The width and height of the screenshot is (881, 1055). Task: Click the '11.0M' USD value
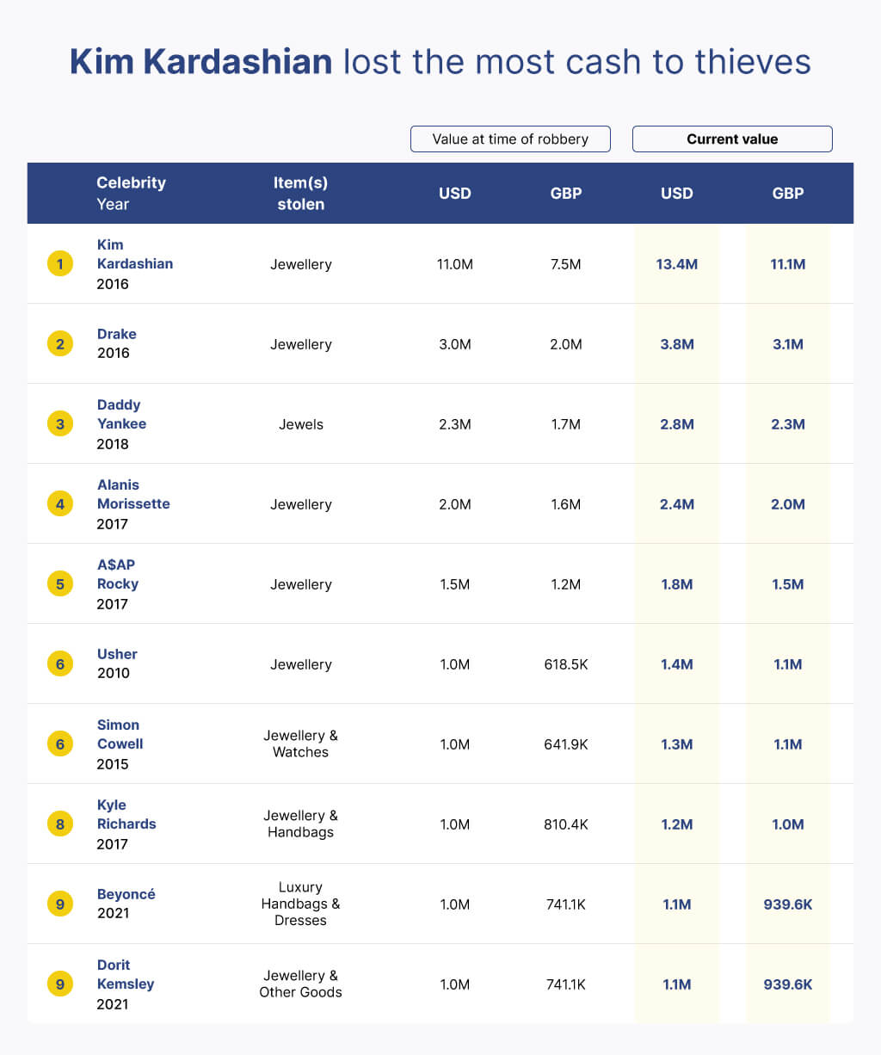click(455, 264)
